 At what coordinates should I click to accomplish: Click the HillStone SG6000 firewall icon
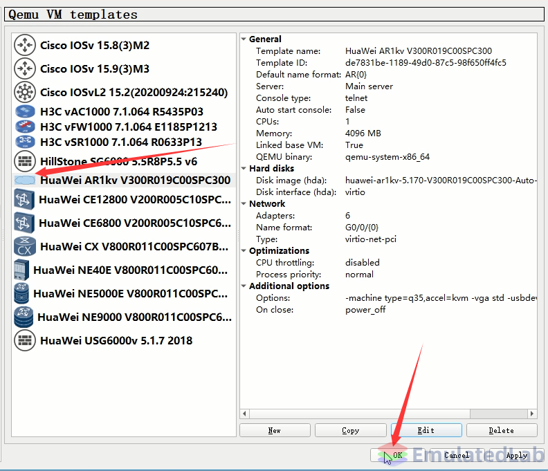[x=25, y=161]
